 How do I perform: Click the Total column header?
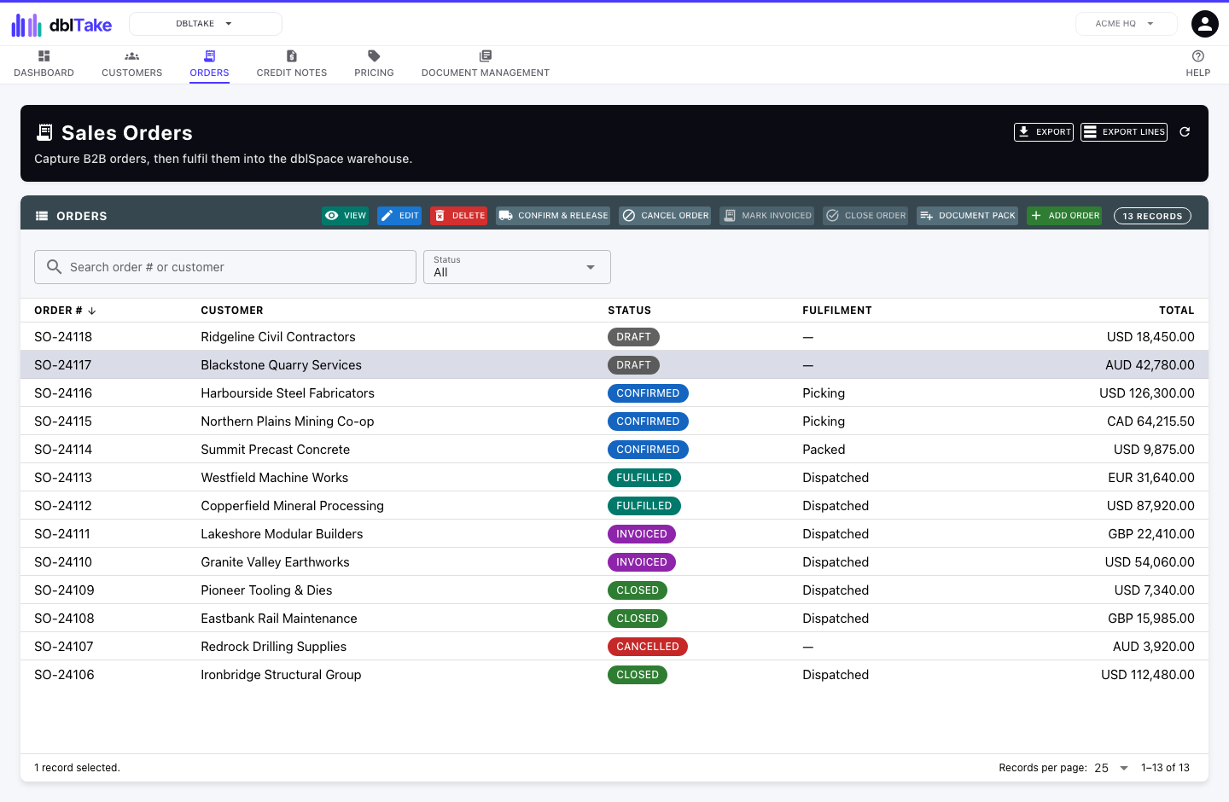coord(1177,311)
